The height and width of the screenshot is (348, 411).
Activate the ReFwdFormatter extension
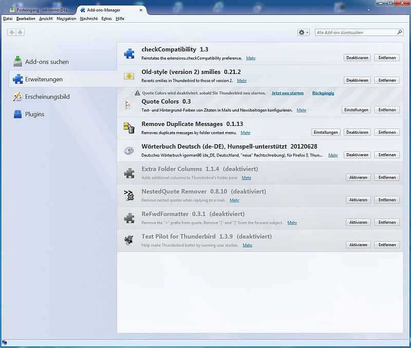point(358,222)
